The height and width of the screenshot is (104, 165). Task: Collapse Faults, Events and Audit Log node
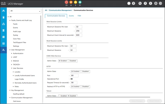click(10, 20)
